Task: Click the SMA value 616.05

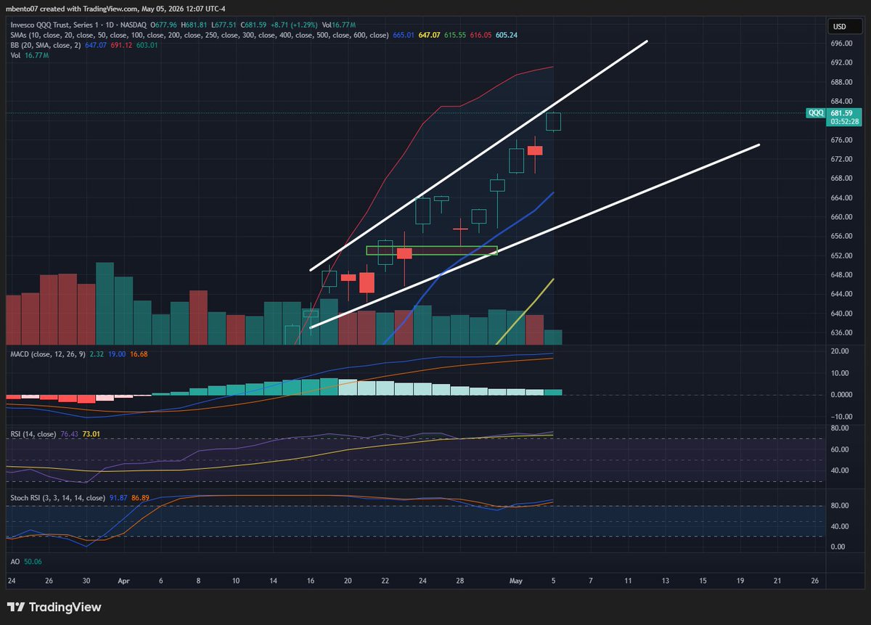Action: [x=481, y=36]
